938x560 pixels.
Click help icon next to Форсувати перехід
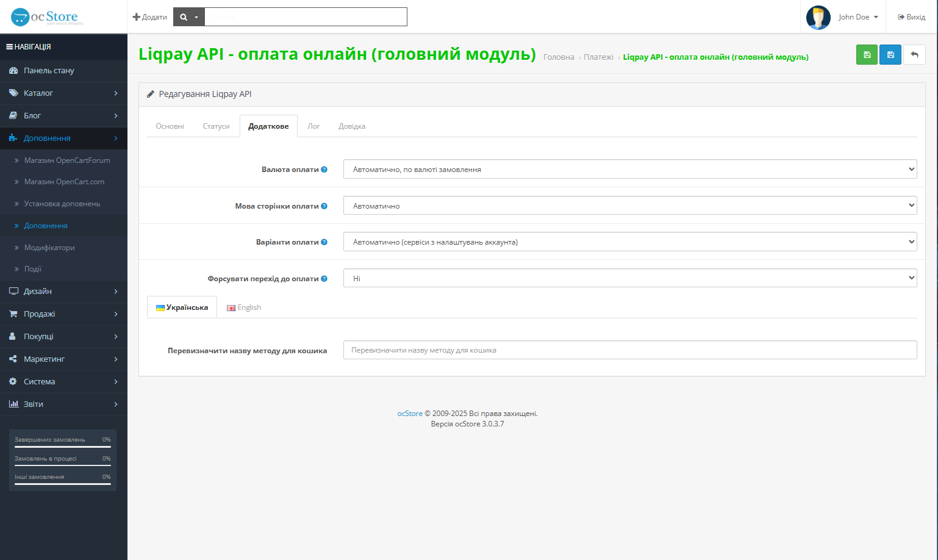point(324,279)
